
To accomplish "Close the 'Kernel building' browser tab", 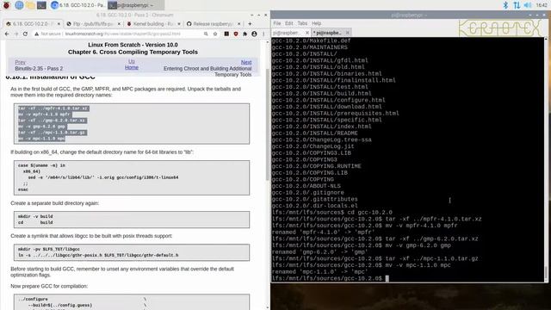I will point(179,23).
